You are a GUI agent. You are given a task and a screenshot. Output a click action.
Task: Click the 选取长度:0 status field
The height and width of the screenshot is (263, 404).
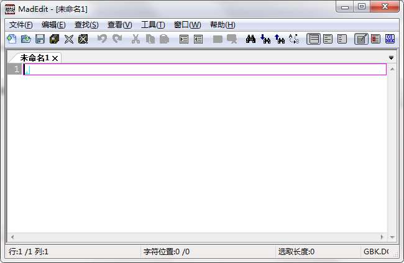click(x=318, y=252)
